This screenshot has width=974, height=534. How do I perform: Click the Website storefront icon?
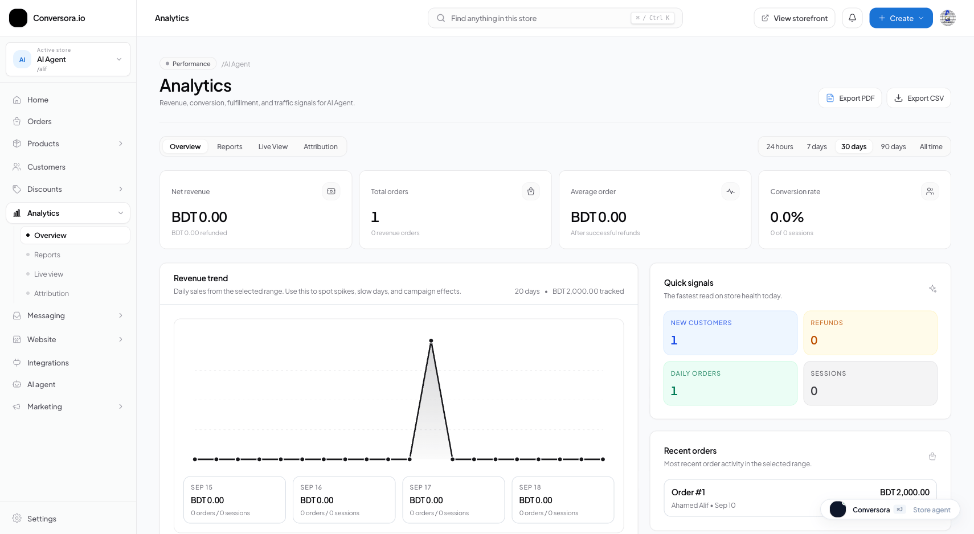tap(17, 339)
